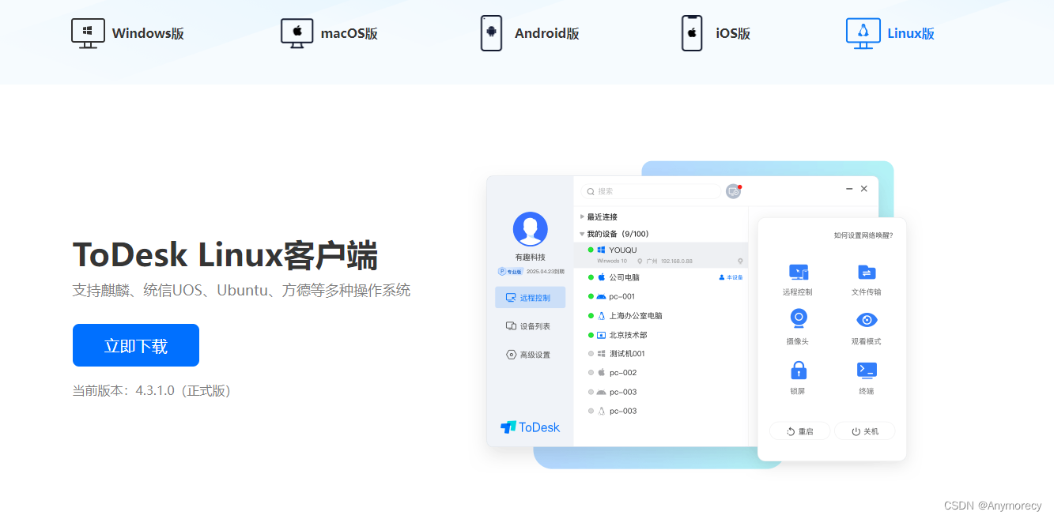This screenshot has width=1054, height=519.
Task: Click the screen icon with red dot beside the search box
Action: (x=734, y=191)
